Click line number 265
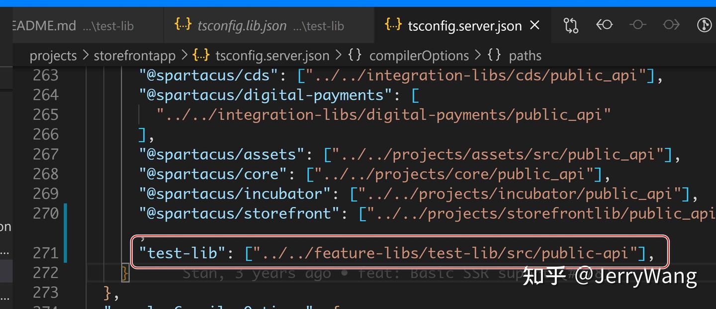 (x=46, y=115)
